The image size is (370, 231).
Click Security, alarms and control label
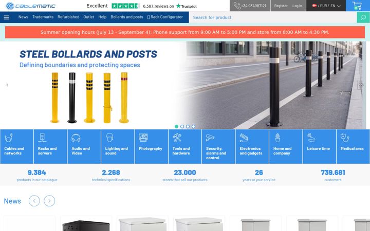tap(216, 153)
